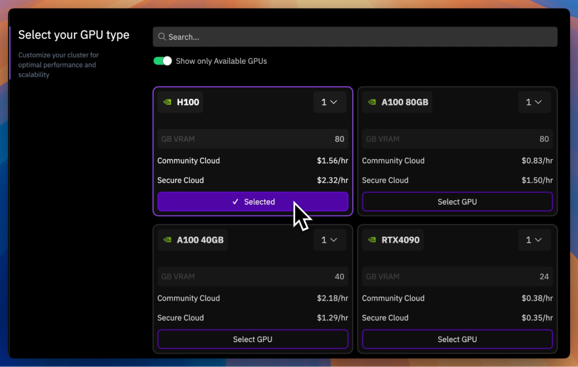This screenshot has width=578, height=367.
Task: Select GPU for A100 40GB
Action: click(x=253, y=339)
